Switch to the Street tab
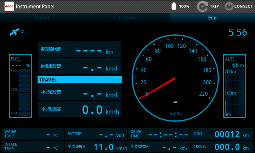This screenshot has height=153, width=255. click(42, 18)
